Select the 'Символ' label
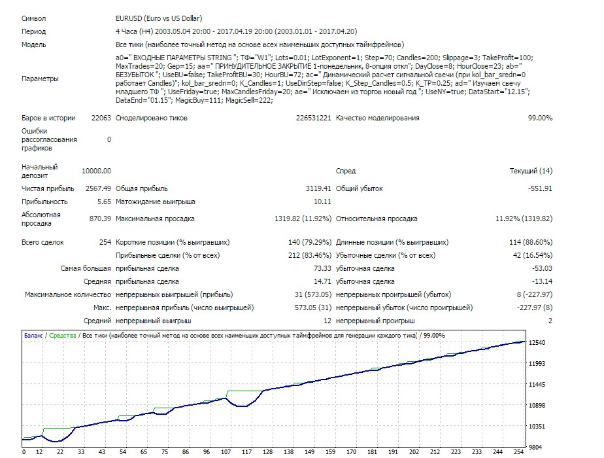The image size is (604, 458). click(x=33, y=18)
